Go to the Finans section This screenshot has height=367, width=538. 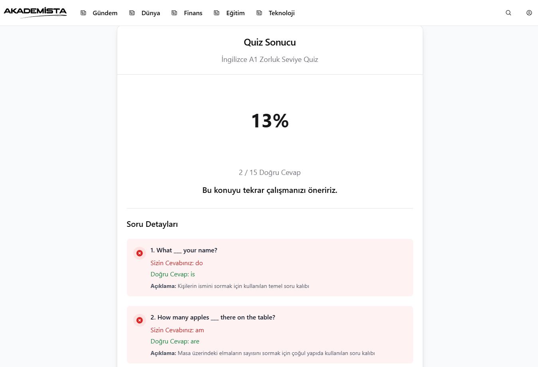[x=193, y=13]
